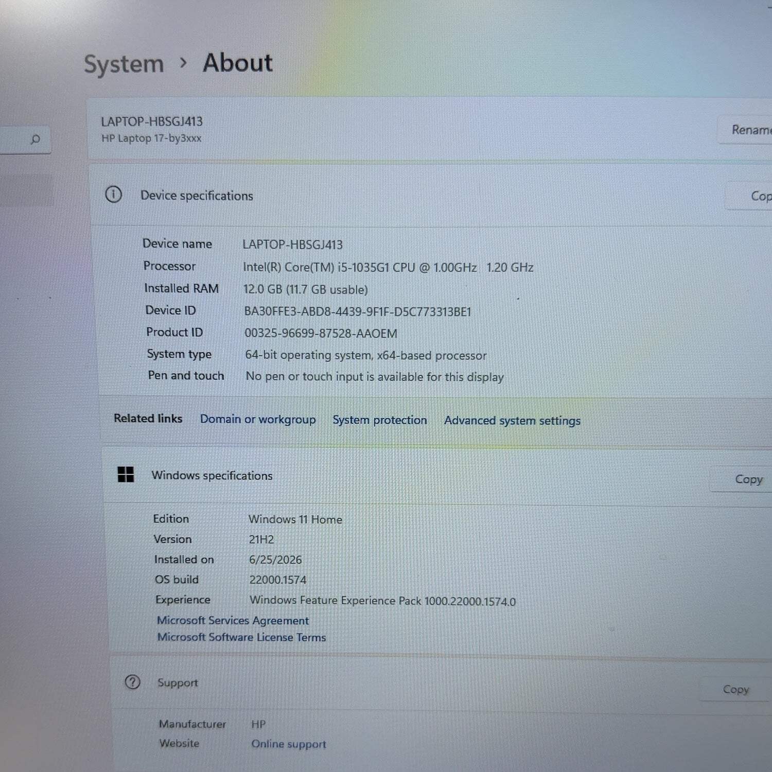Select the 12.0 GB installed RAM value

(306, 289)
